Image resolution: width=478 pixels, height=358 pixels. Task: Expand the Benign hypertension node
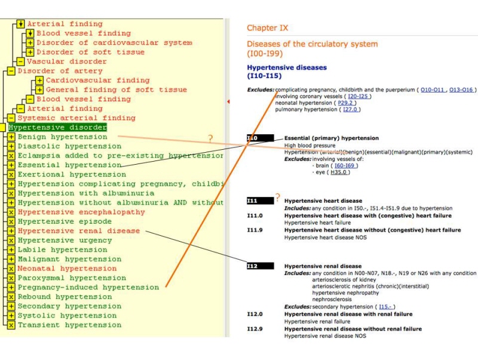point(11,137)
